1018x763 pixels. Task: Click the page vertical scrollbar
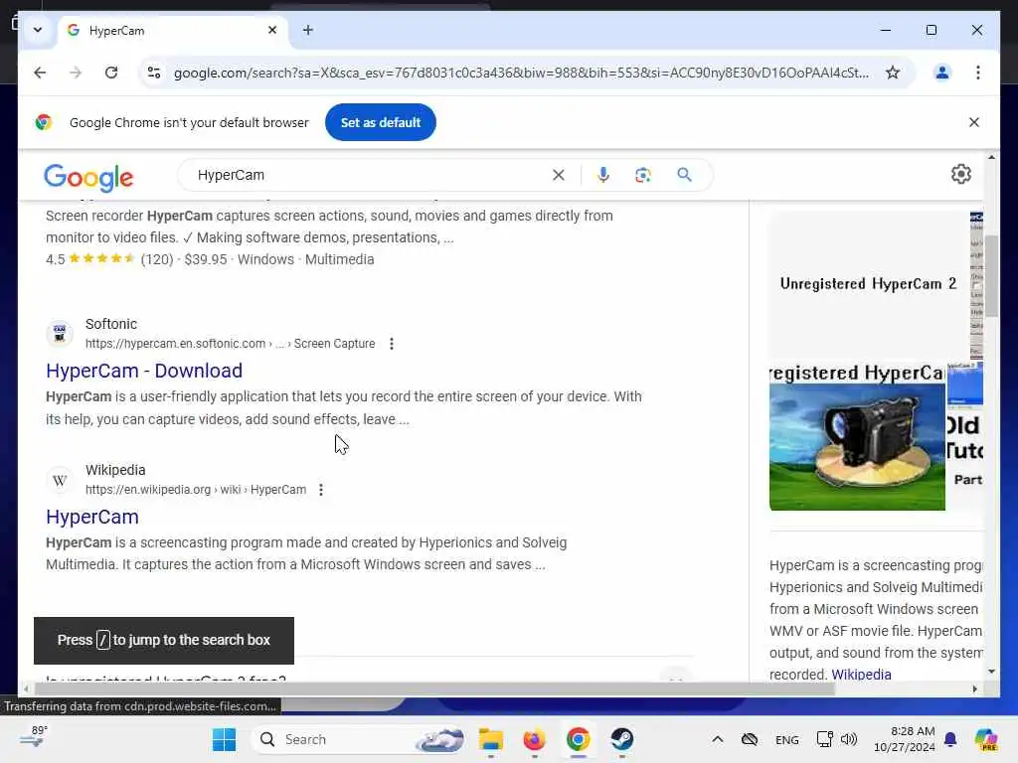tap(991, 276)
